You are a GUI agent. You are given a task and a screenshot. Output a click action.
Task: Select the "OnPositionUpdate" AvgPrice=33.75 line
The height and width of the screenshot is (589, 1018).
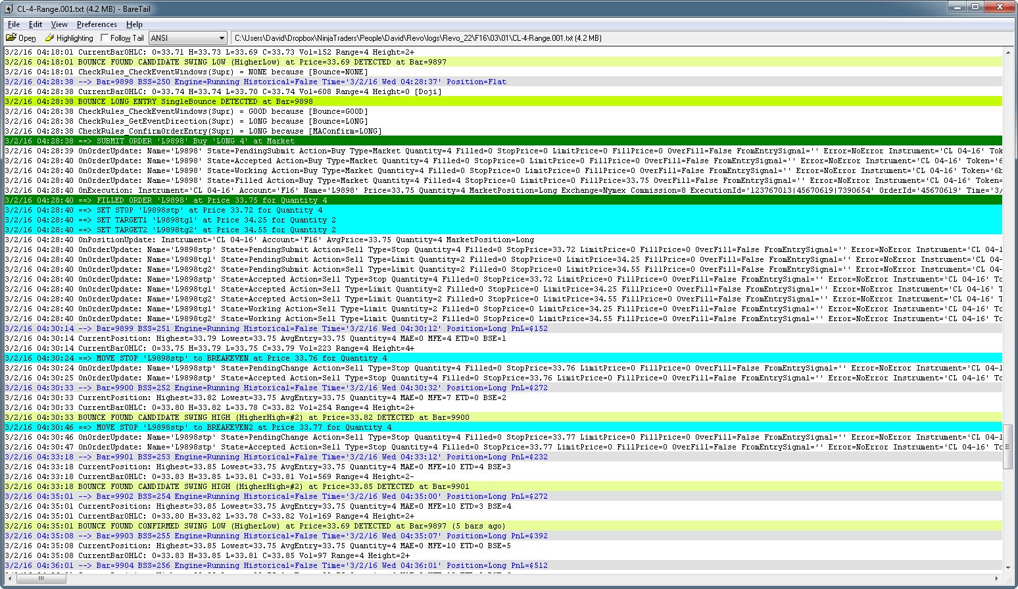coord(503,240)
